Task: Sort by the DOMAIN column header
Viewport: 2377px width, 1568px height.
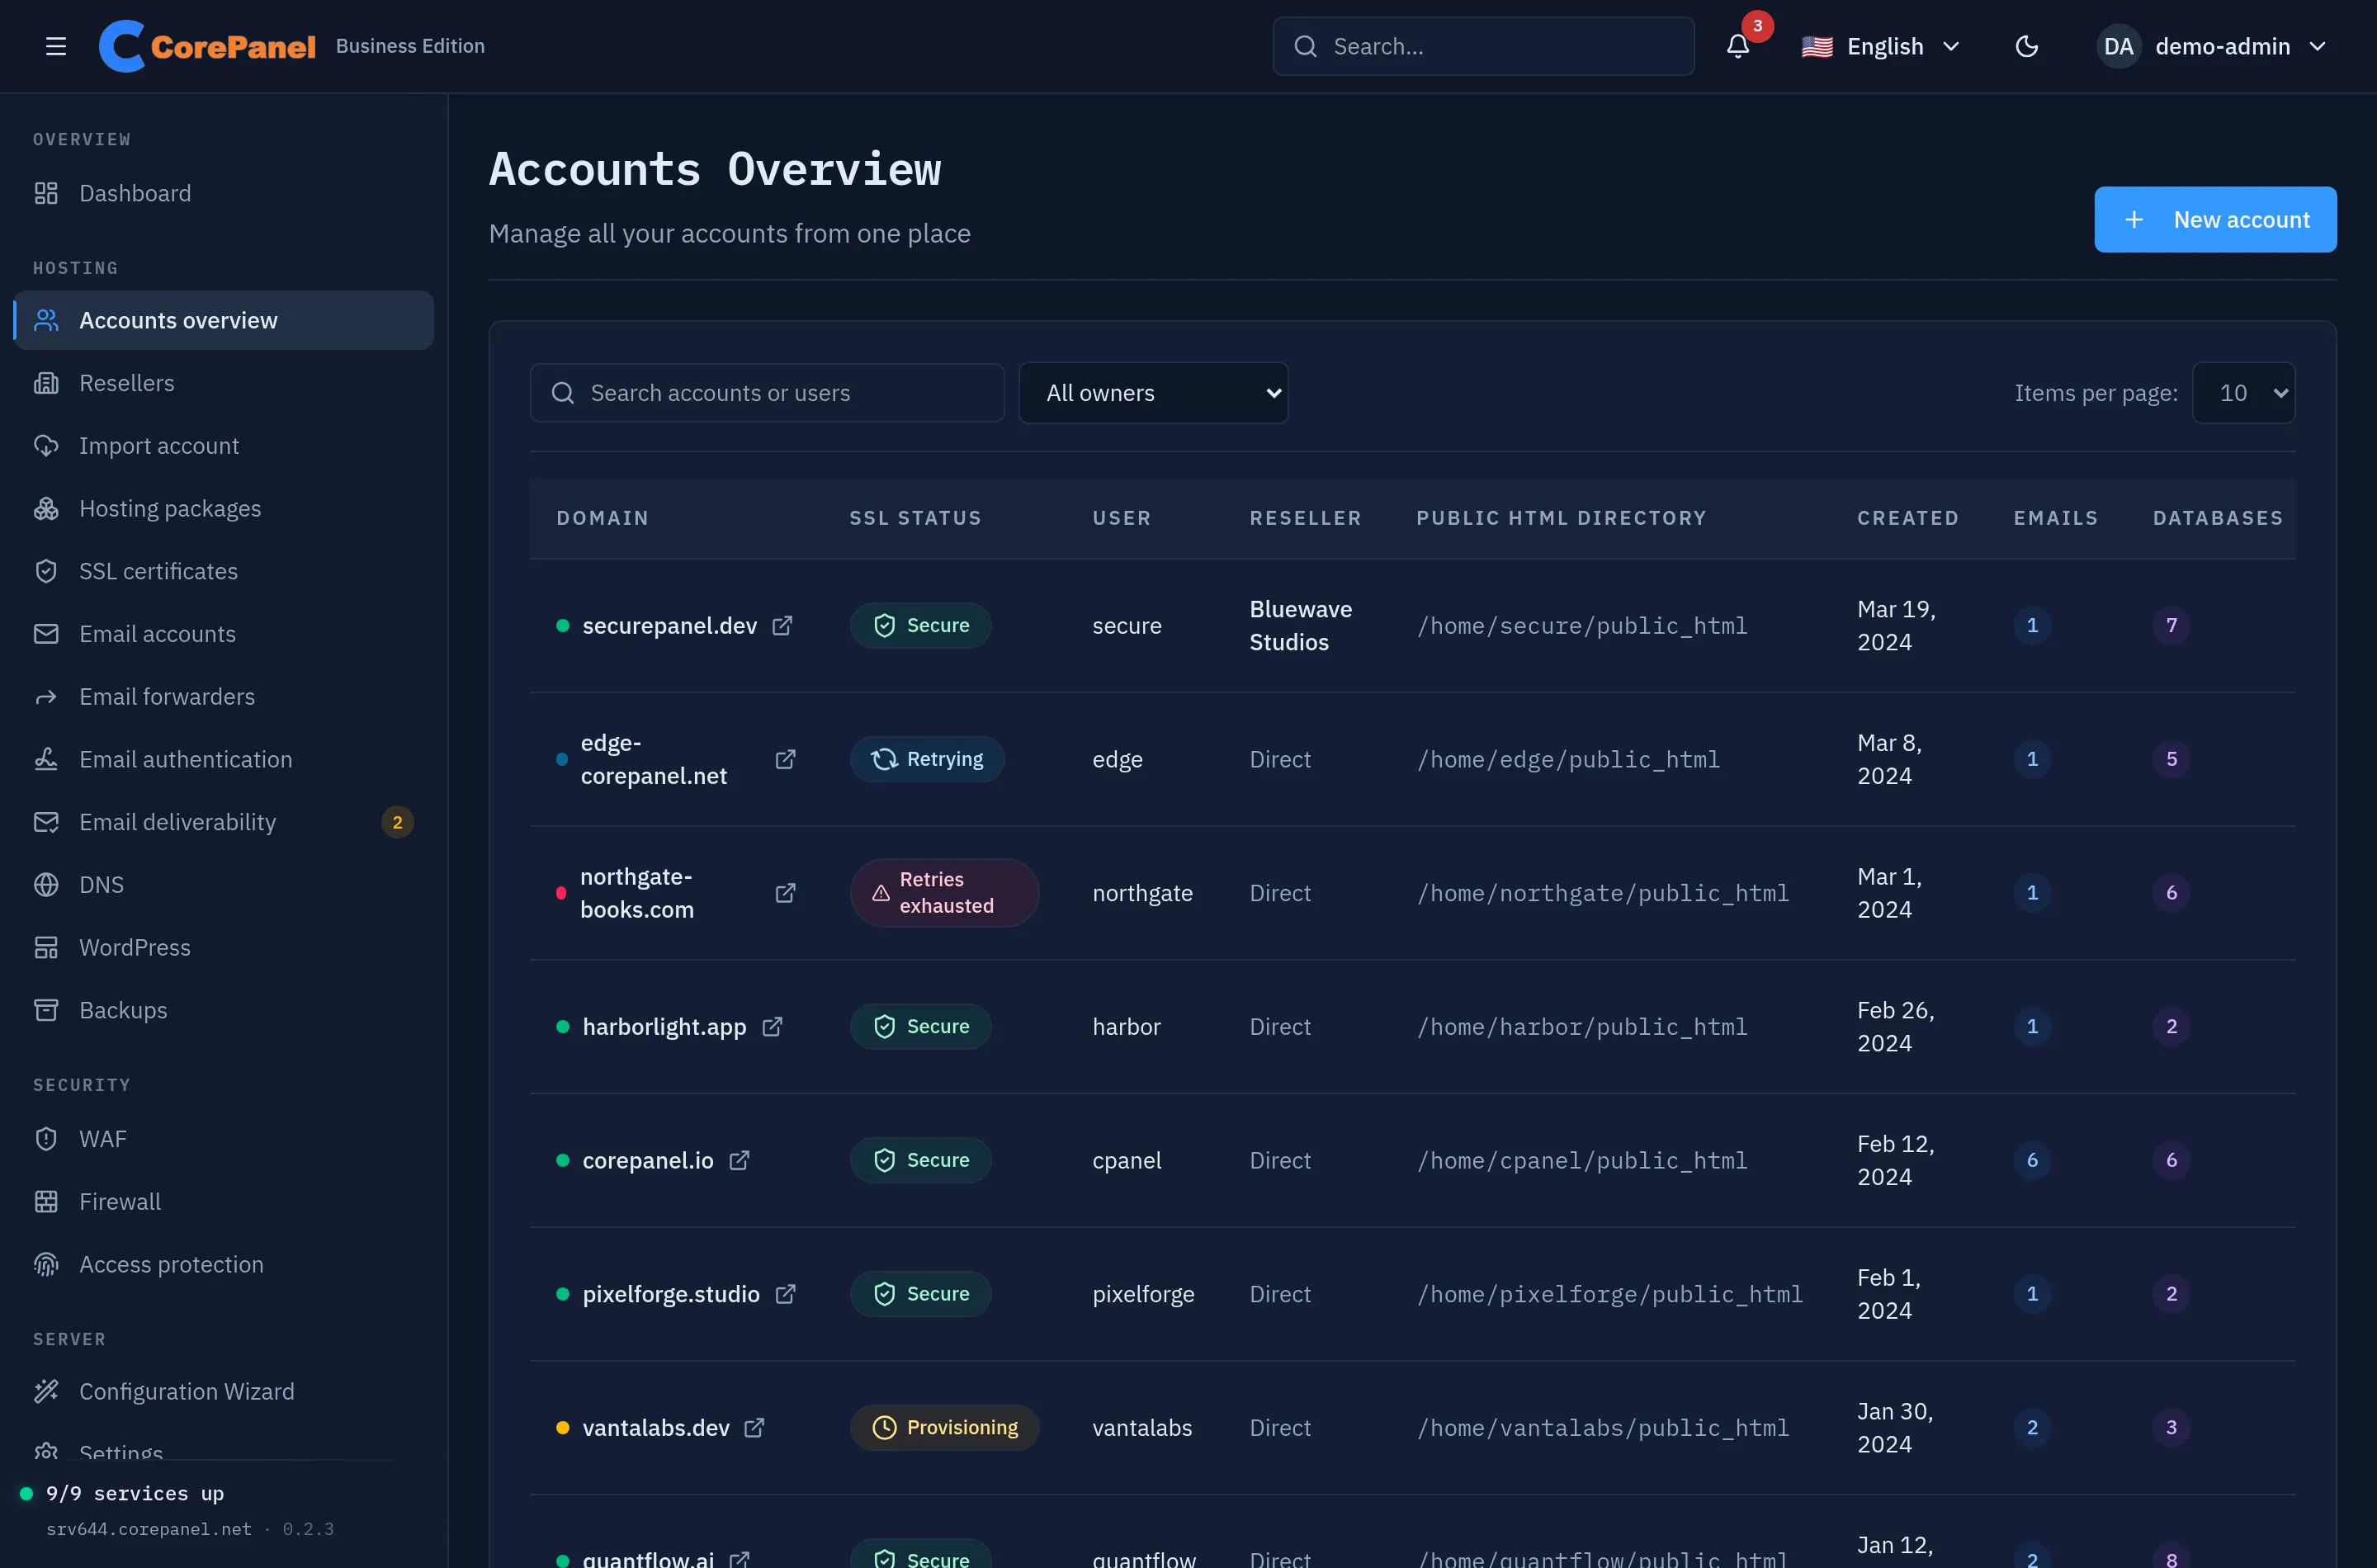Action: 602,518
